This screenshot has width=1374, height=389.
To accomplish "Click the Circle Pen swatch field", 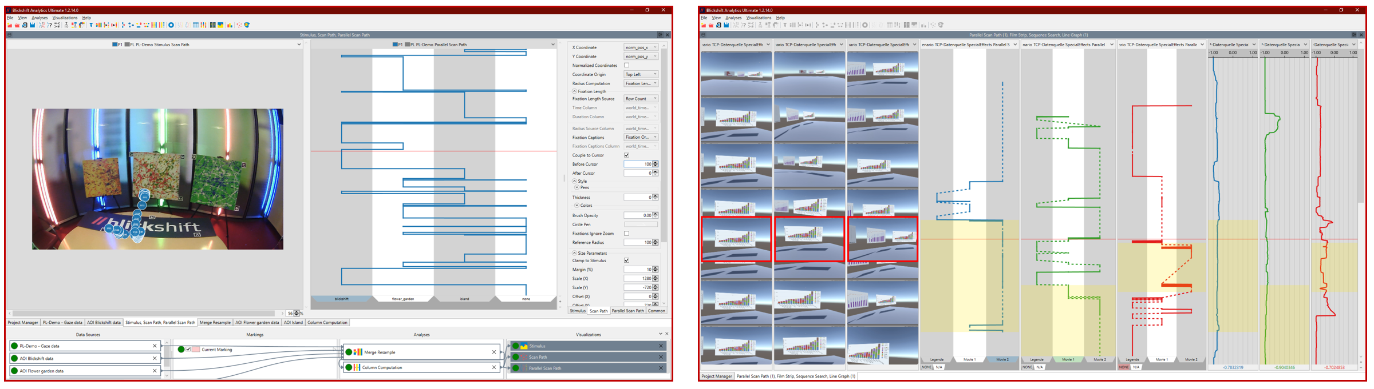I will point(641,224).
